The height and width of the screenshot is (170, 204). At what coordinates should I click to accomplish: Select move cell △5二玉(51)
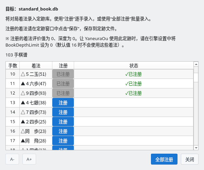pyautogui.click(x=36, y=74)
